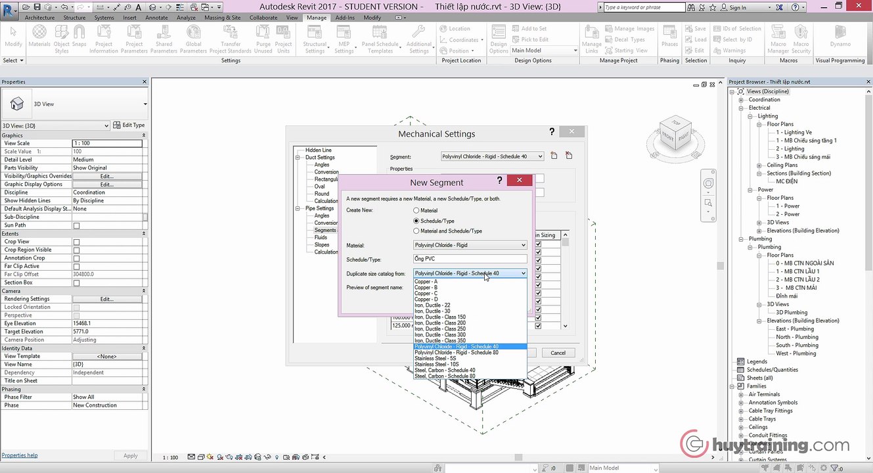Switch to Systems ribbon tab
873x473 pixels.
click(x=104, y=18)
